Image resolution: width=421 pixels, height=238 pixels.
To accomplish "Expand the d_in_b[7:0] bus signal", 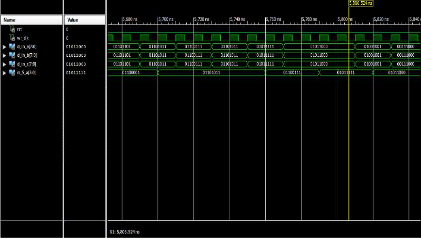I will tap(4, 55).
